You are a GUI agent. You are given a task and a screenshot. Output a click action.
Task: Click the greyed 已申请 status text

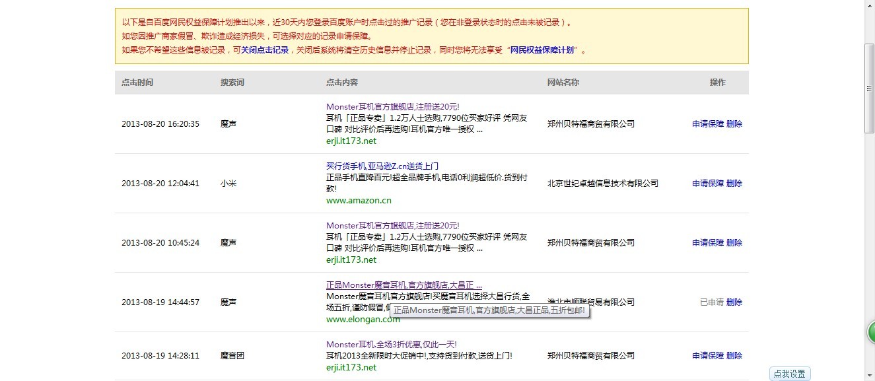coord(712,302)
